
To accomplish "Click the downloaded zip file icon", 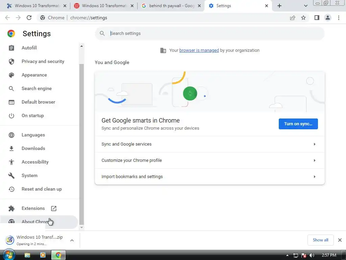I will [x=10, y=240].
